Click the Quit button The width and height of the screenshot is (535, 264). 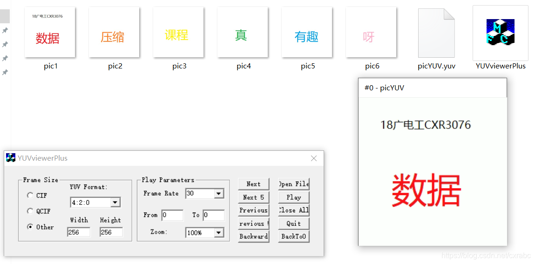click(294, 223)
